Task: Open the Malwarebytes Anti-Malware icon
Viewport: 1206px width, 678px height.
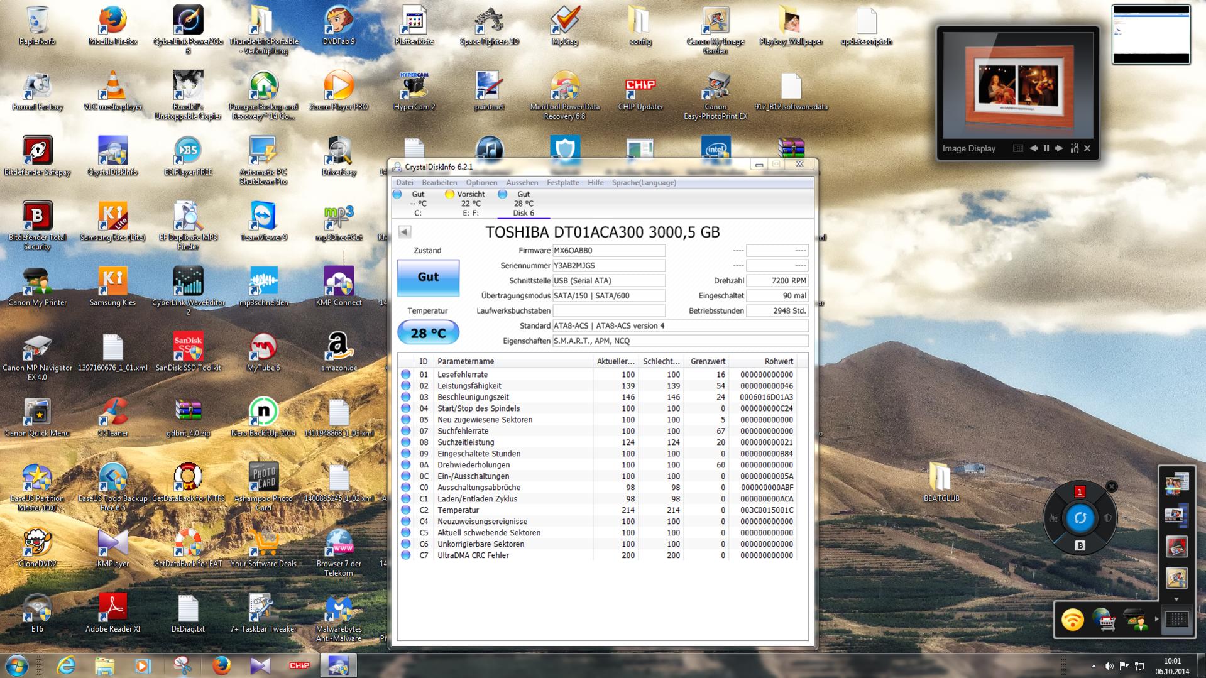Action: click(x=339, y=617)
